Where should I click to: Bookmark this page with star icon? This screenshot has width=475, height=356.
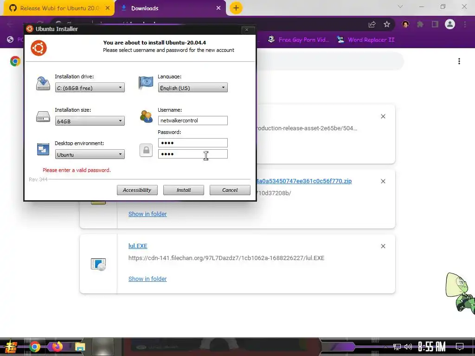(x=387, y=24)
